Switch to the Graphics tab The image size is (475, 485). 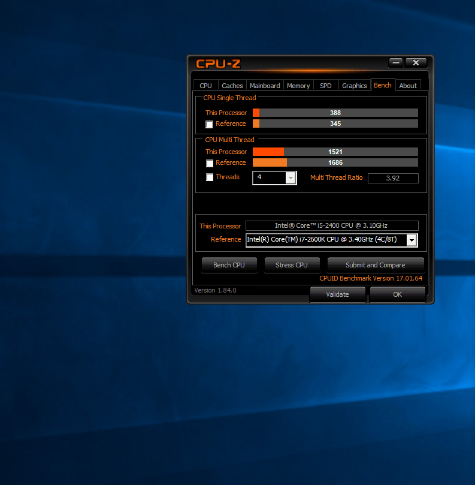(354, 86)
